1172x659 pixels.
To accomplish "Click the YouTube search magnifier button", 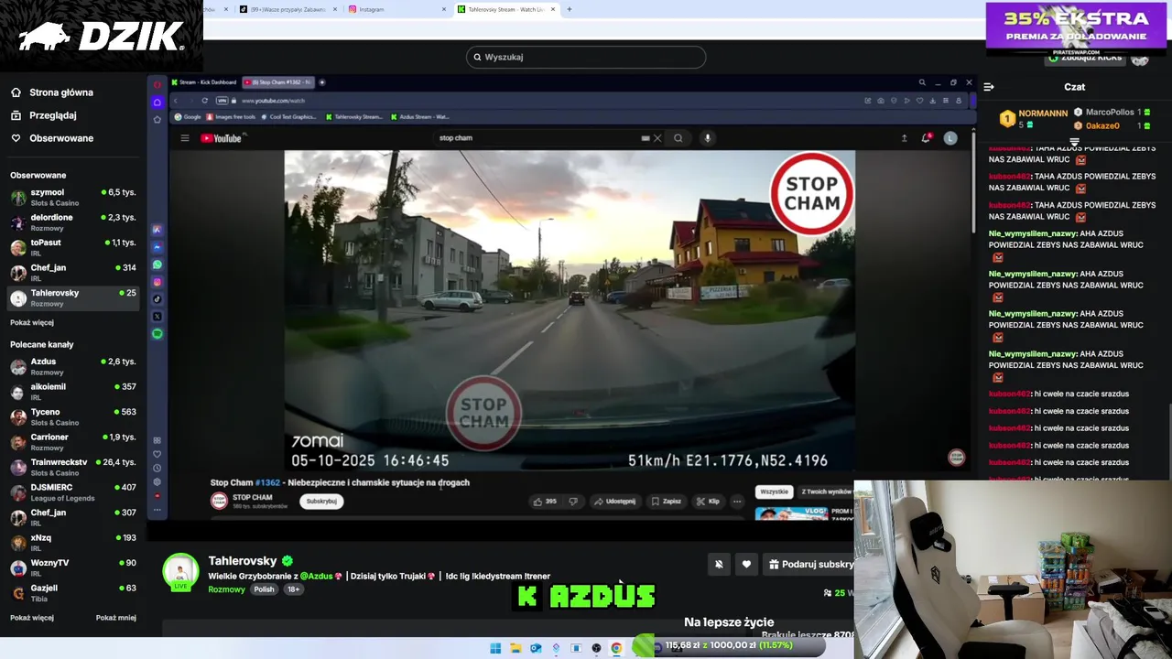I will [678, 138].
